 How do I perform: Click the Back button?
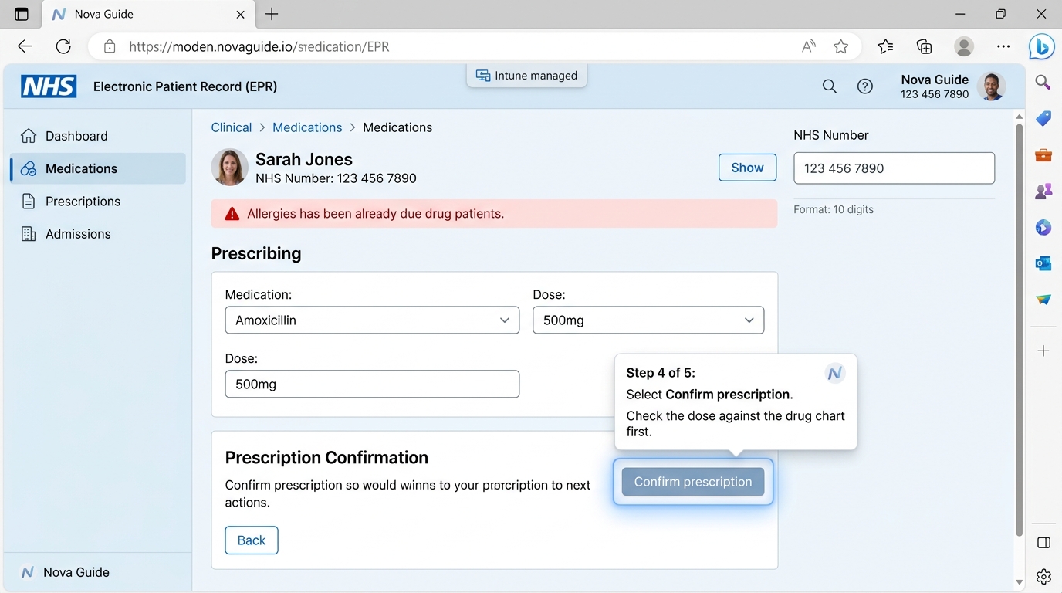pos(252,540)
